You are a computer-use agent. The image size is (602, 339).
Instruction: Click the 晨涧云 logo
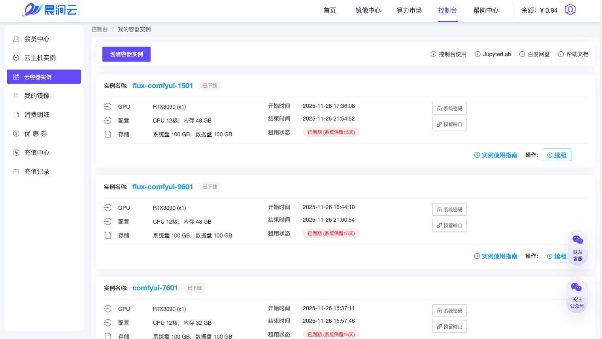(x=50, y=10)
